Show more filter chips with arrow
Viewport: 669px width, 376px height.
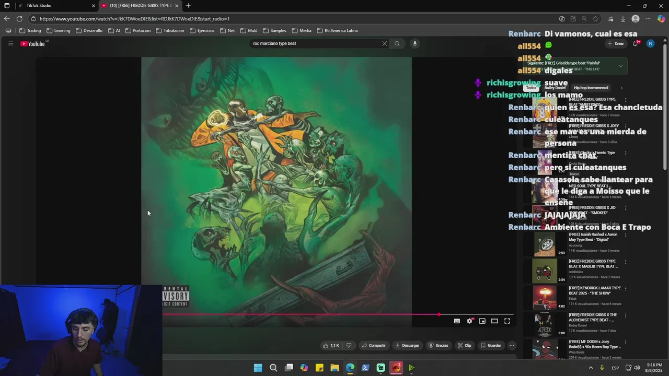[621, 88]
